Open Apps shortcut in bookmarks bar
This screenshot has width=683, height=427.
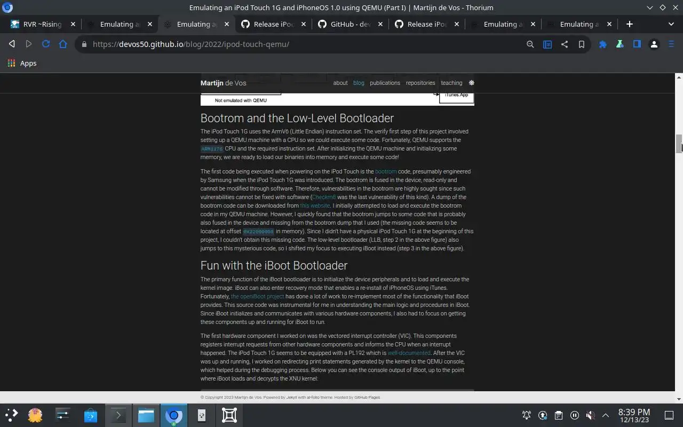coord(22,63)
